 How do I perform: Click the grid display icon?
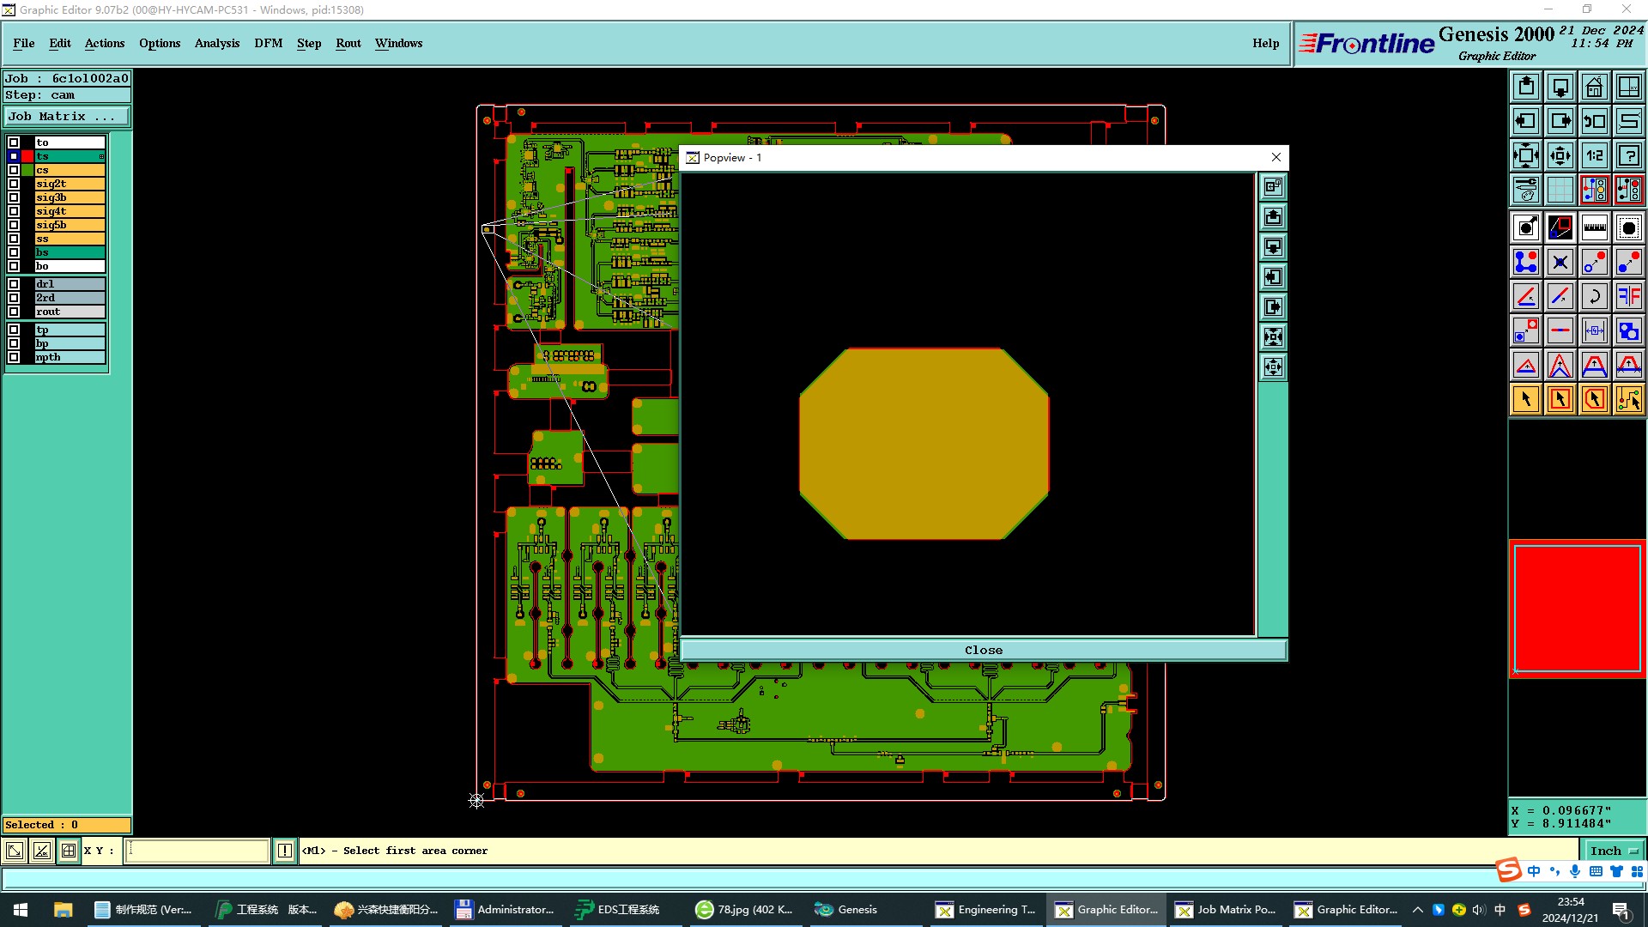coord(1560,190)
